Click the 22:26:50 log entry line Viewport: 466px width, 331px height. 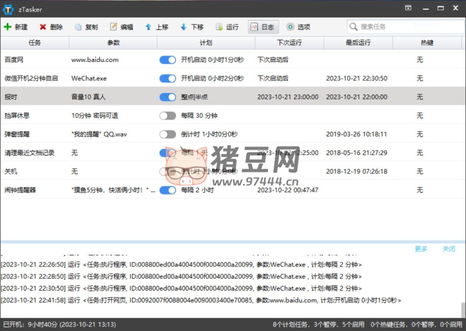point(181,265)
